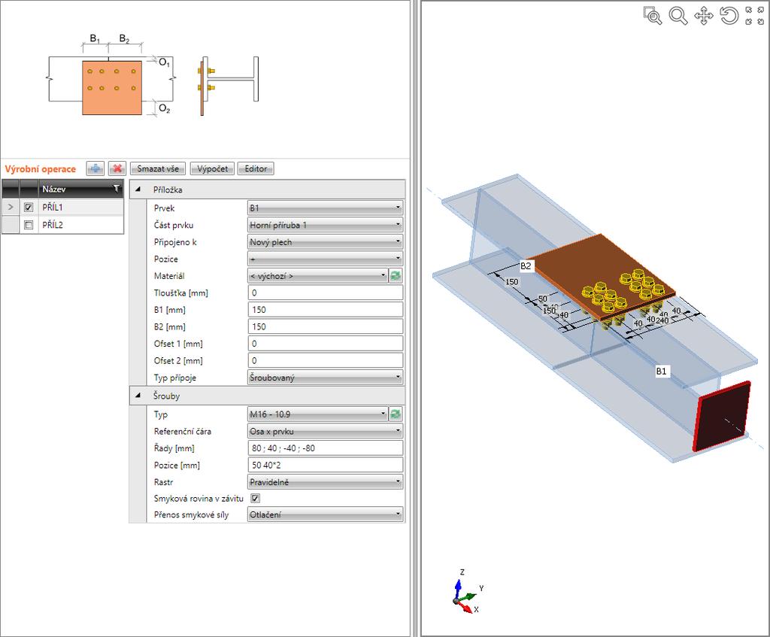This screenshot has height=637, width=770.
Task: Click the Smazat vše button
Action: pyautogui.click(x=158, y=168)
